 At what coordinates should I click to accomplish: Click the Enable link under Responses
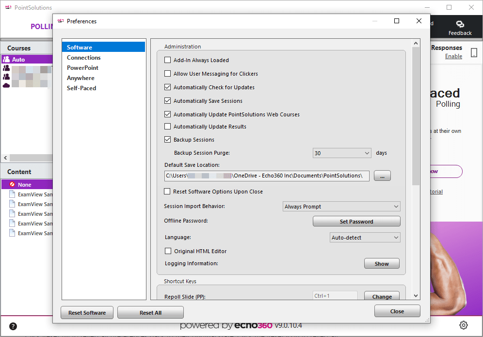[453, 56]
